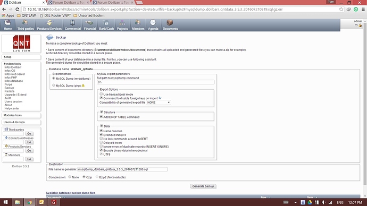Click the Commercial module icon
367x206 pixels.
click(x=72, y=23)
